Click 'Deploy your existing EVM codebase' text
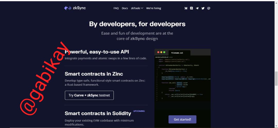Screen dimensions: 278x128 tap(99, 123)
